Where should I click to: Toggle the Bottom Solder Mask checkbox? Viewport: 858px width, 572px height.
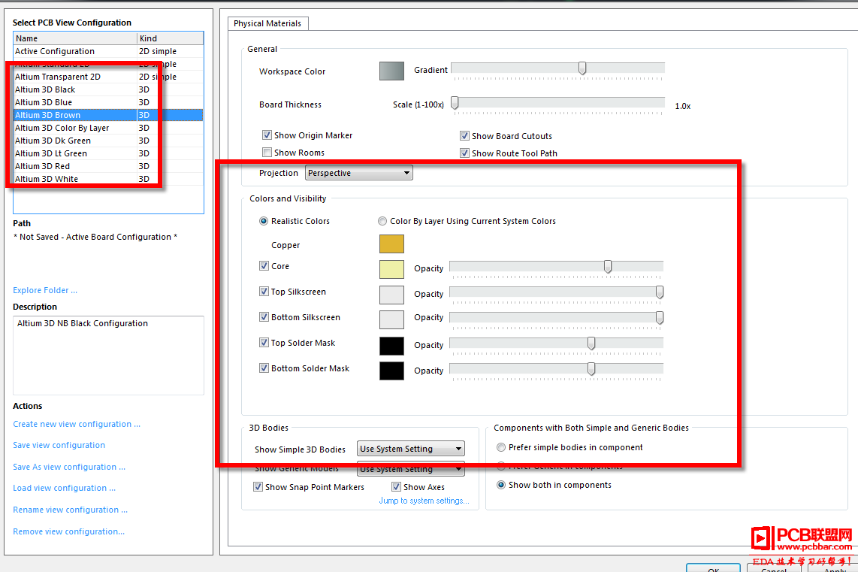point(264,368)
